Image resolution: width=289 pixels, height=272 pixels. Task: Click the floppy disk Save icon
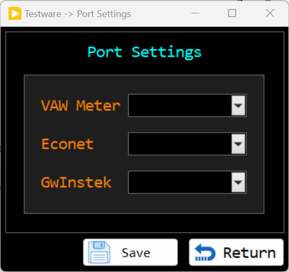[99, 252]
